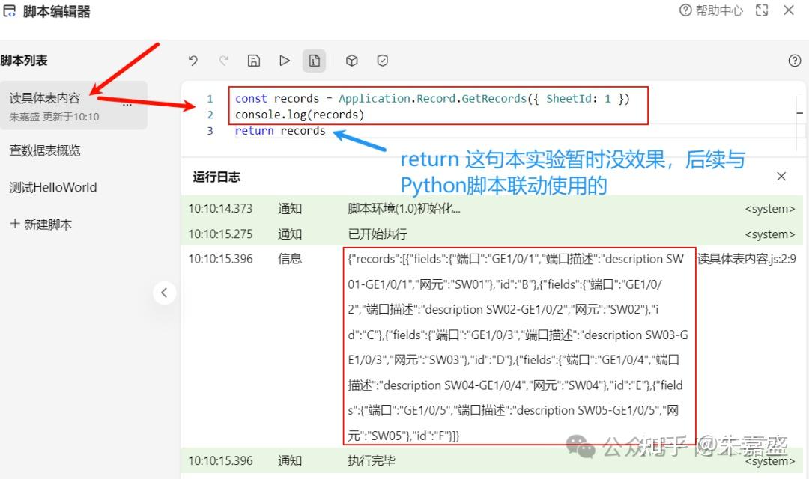Click 新建脚本 to create a script
This screenshot has height=479, width=809.
(40, 225)
